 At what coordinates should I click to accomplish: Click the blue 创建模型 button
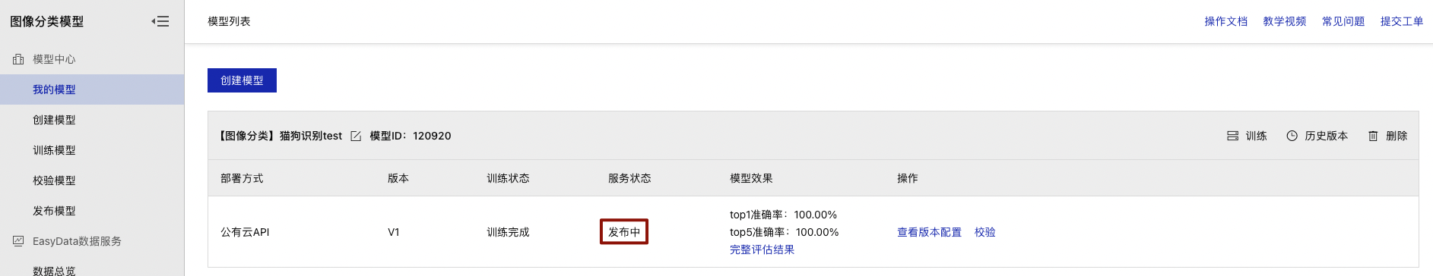(242, 80)
